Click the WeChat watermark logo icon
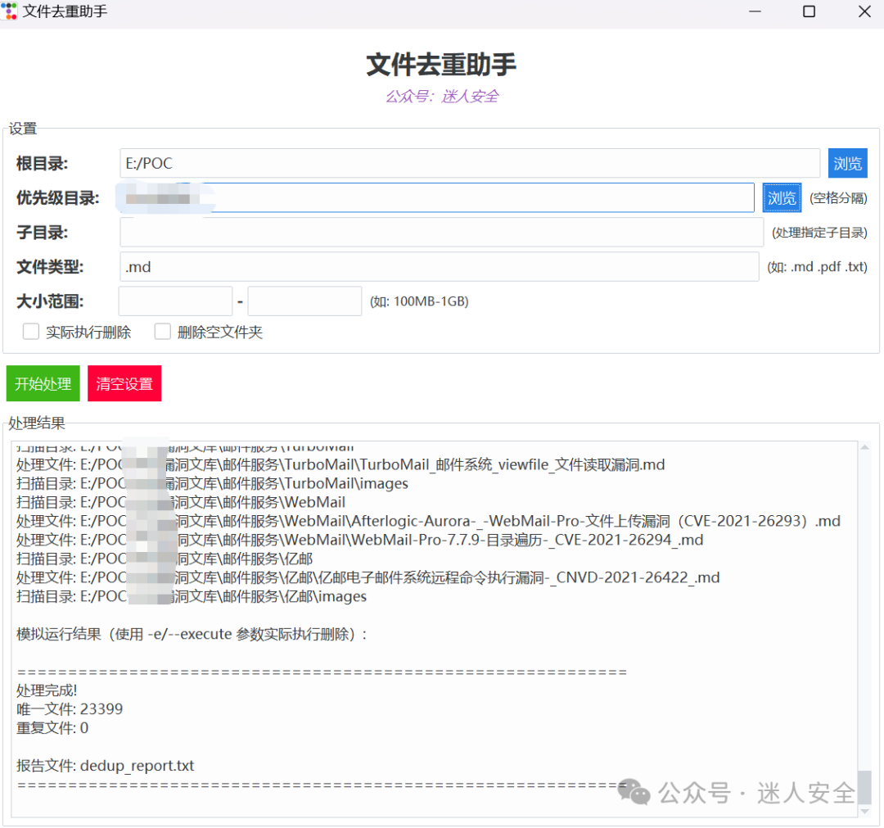 coord(634,792)
